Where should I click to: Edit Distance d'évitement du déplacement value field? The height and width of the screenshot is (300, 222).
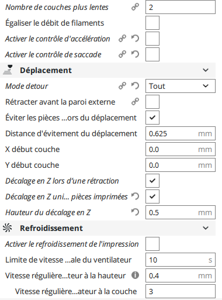pos(181,133)
